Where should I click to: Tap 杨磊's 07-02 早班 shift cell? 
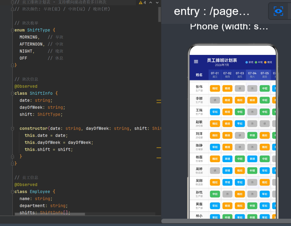pyautogui.click(x=227, y=159)
